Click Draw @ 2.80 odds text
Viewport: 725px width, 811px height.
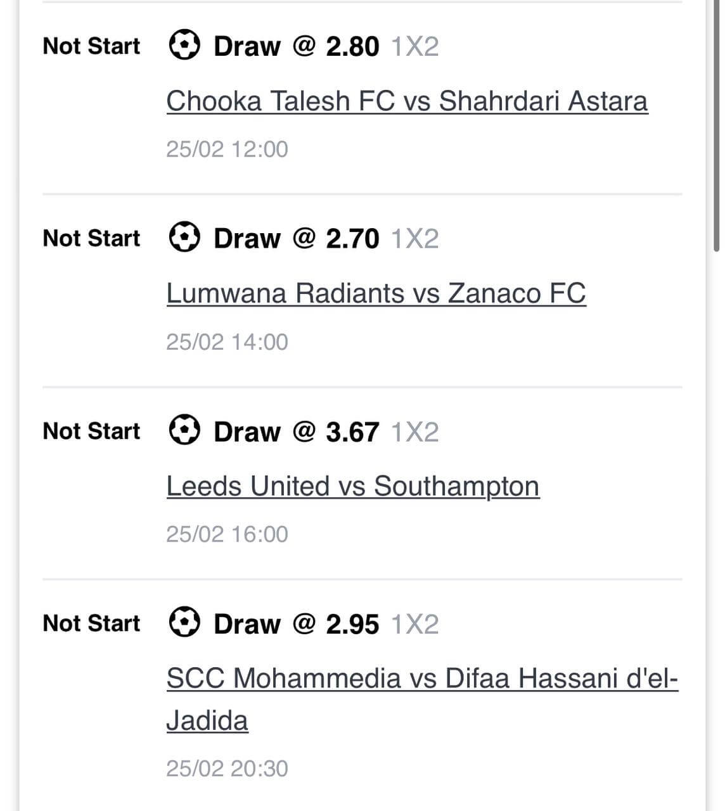(x=295, y=45)
